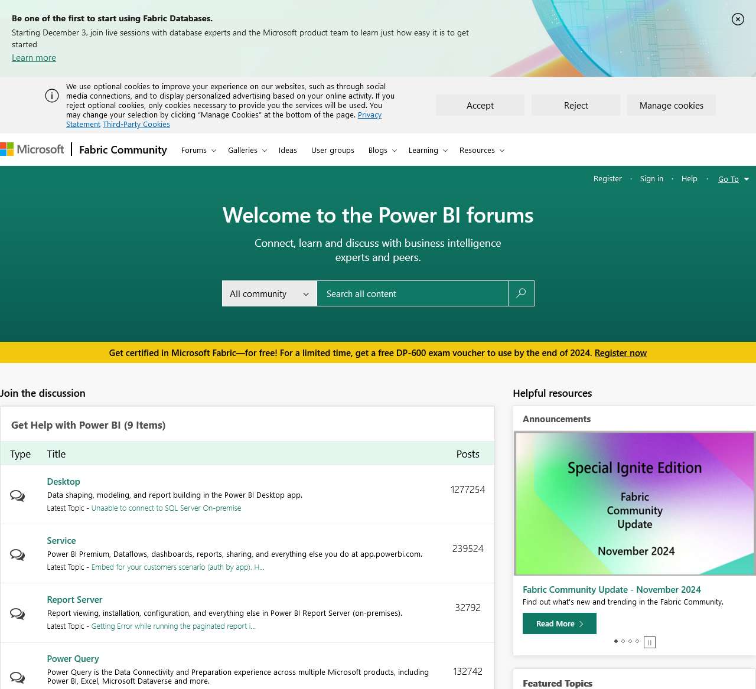Open topic Embed for your customers scenario

tap(178, 567)
